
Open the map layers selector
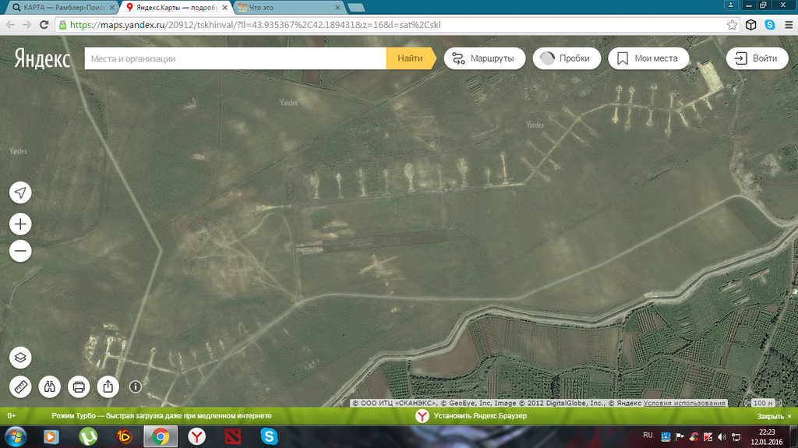pyautogui.click(x=20, y=358)
